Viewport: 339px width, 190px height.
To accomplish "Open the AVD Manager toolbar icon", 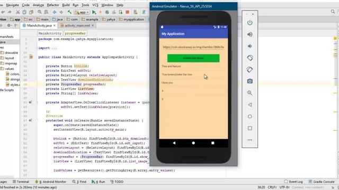I will pos(136,12).
